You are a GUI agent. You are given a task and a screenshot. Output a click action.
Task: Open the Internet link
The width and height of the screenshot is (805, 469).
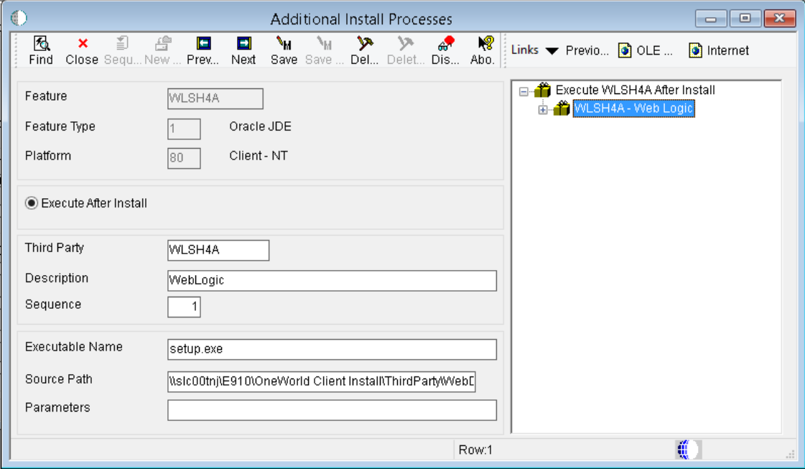point(719,50)
